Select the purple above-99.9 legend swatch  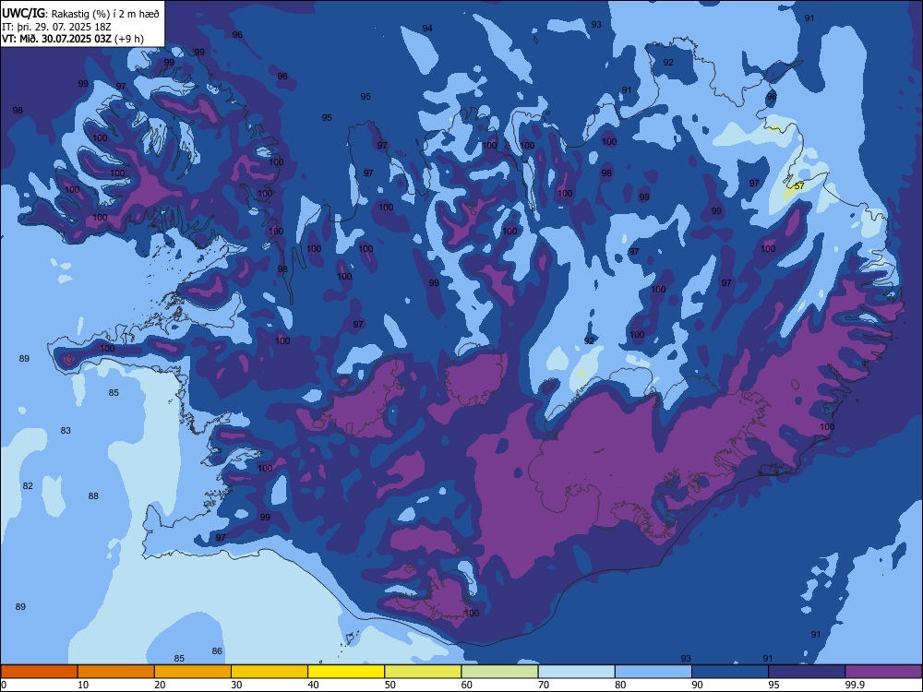(x=883, y=672)
